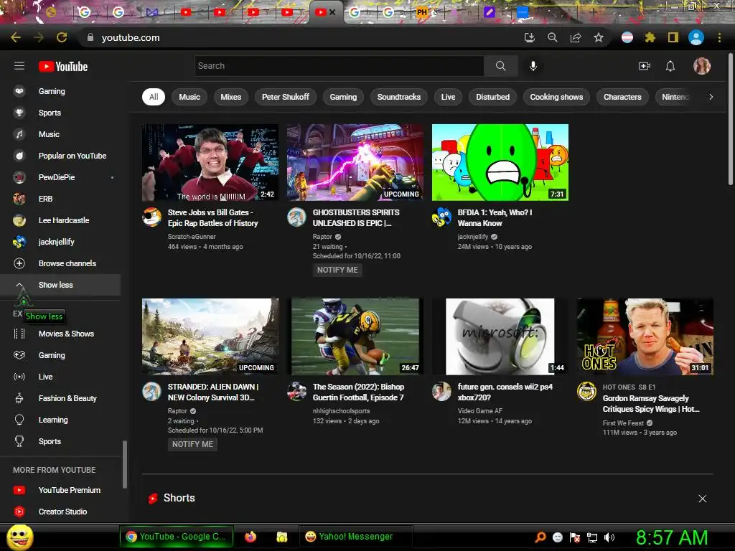
Task: Open the Create video camera icon
Action: click(645, 66)
